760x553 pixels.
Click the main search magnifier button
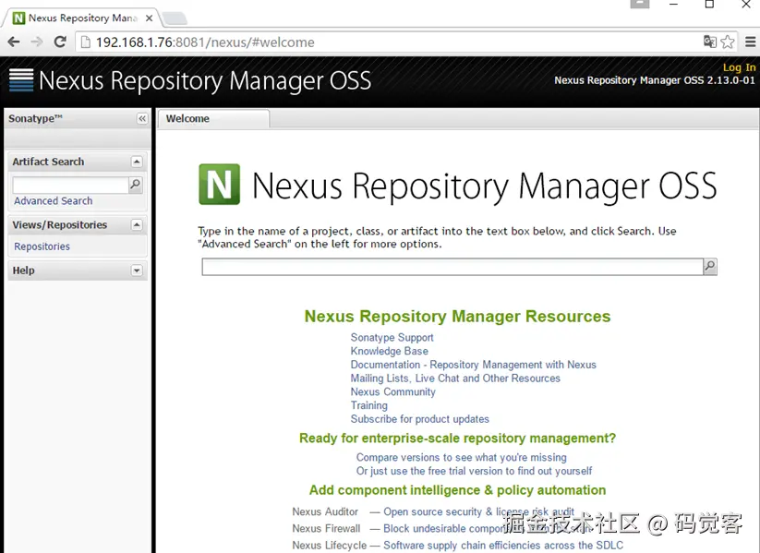click(x=710, y=267)
